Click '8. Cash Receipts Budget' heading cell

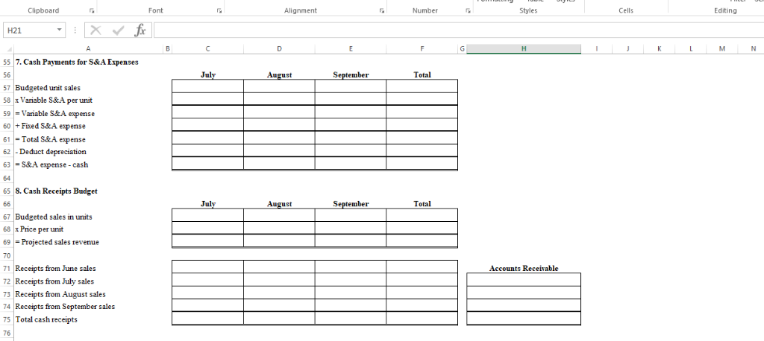coord(57,191)
